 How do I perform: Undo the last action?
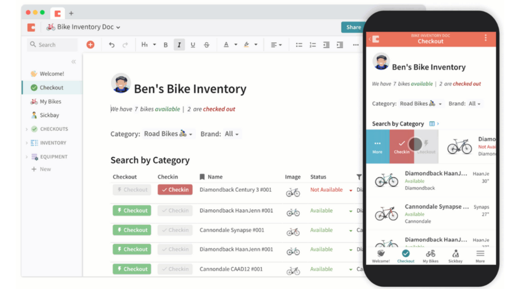tap(112, 45)
